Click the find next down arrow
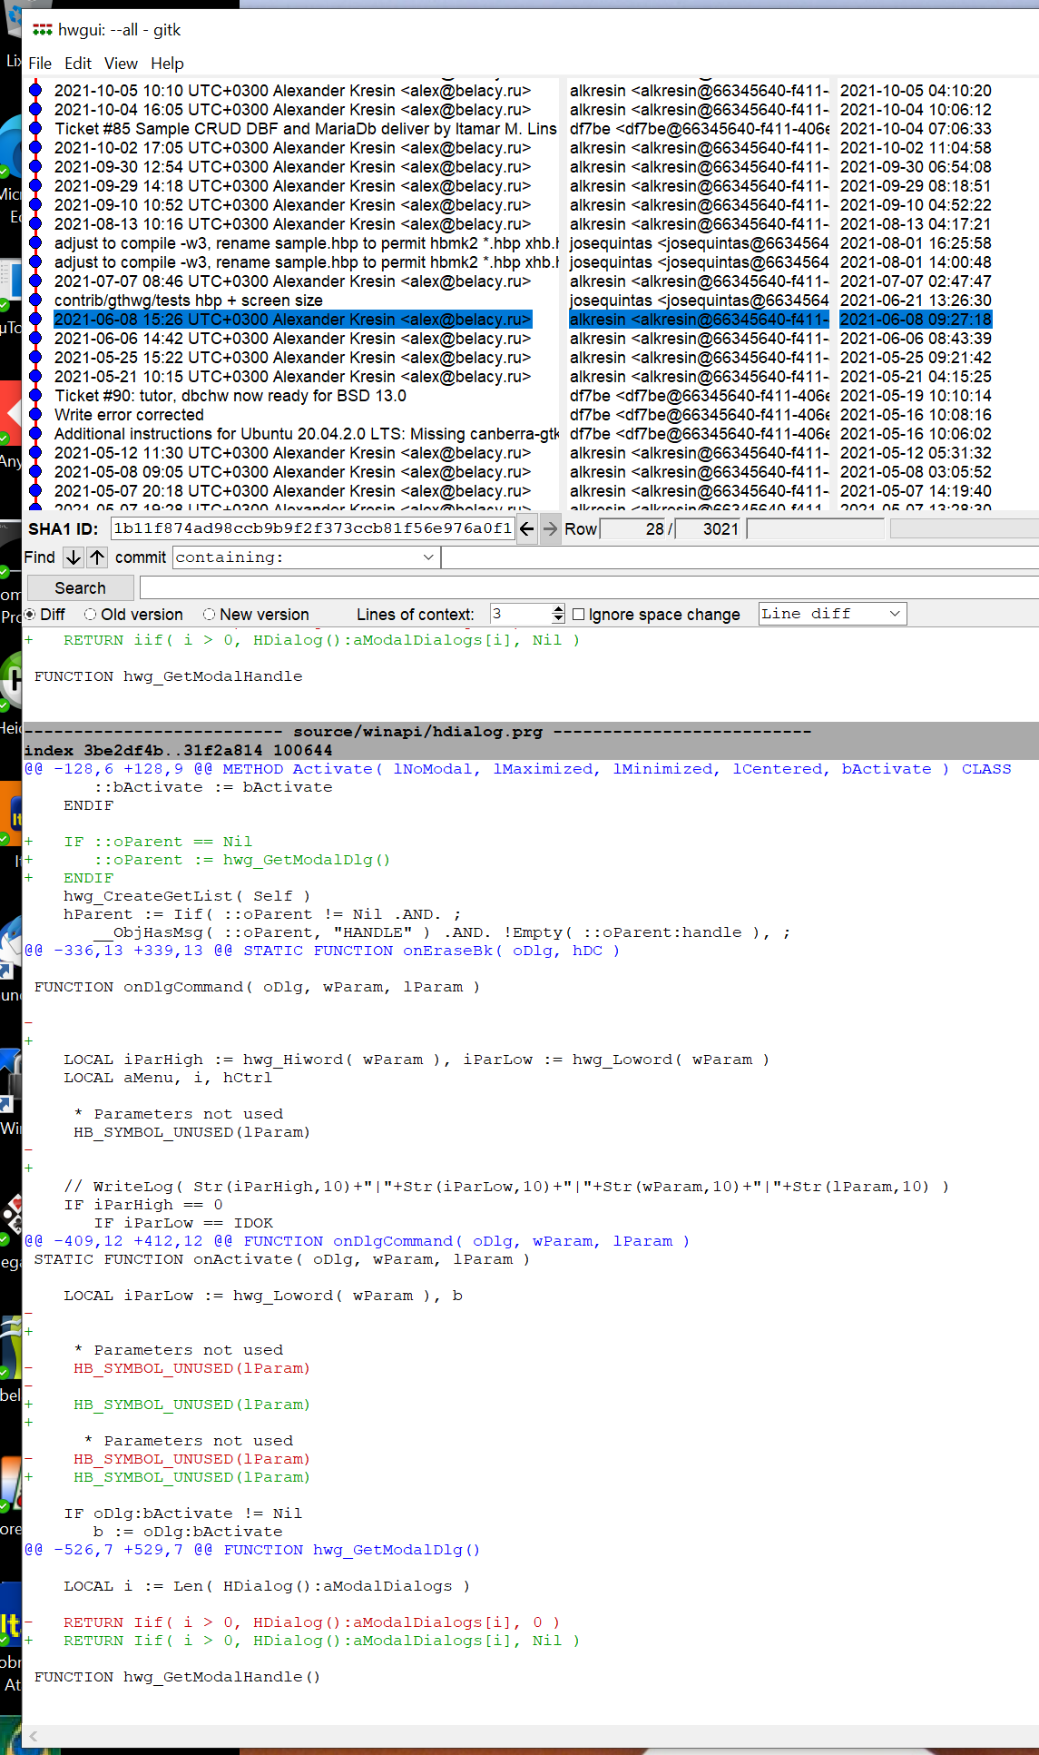Screen dimensions: 1039x1755 click(x=74, y=557)
